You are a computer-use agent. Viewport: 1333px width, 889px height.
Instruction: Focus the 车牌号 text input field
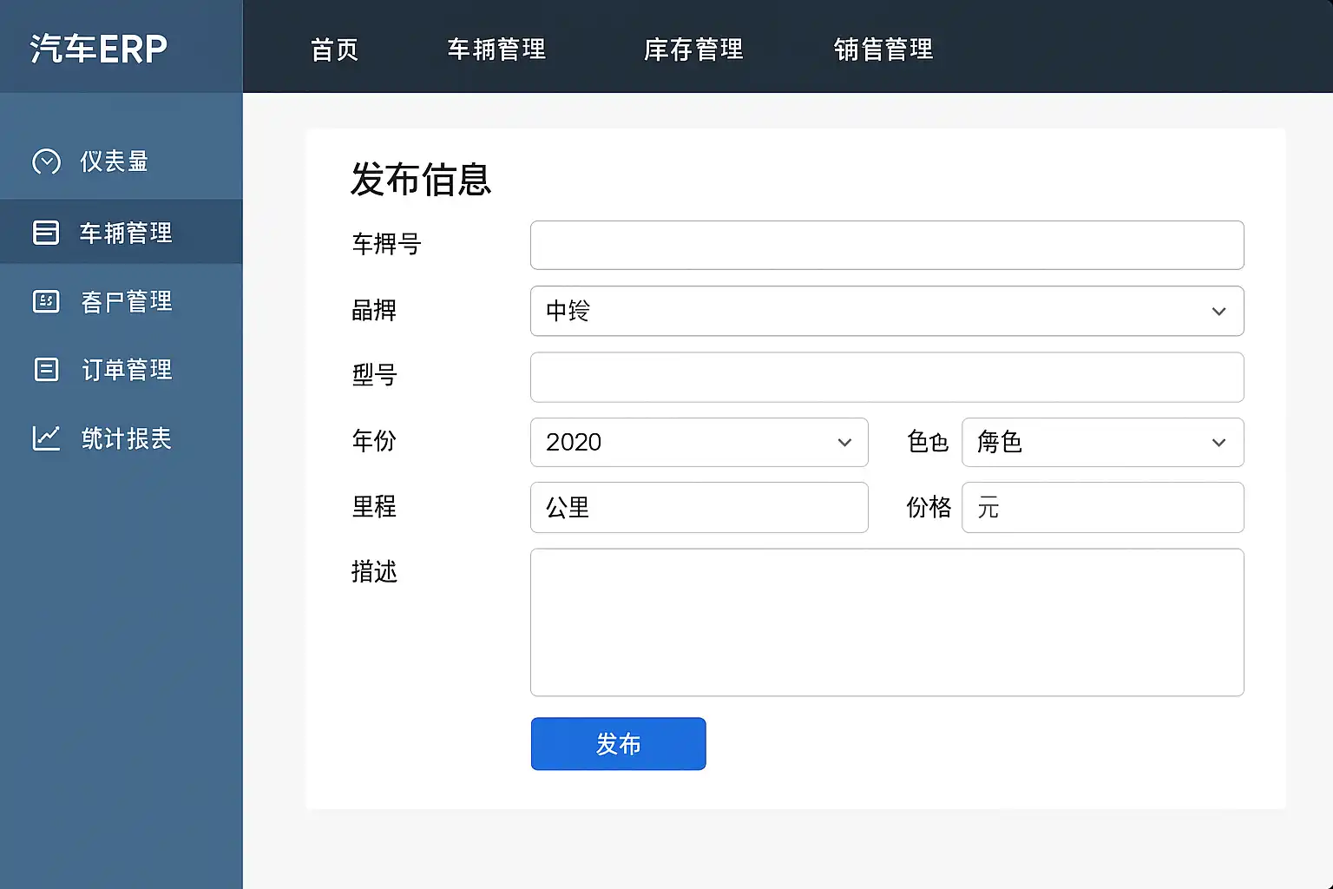886,245
